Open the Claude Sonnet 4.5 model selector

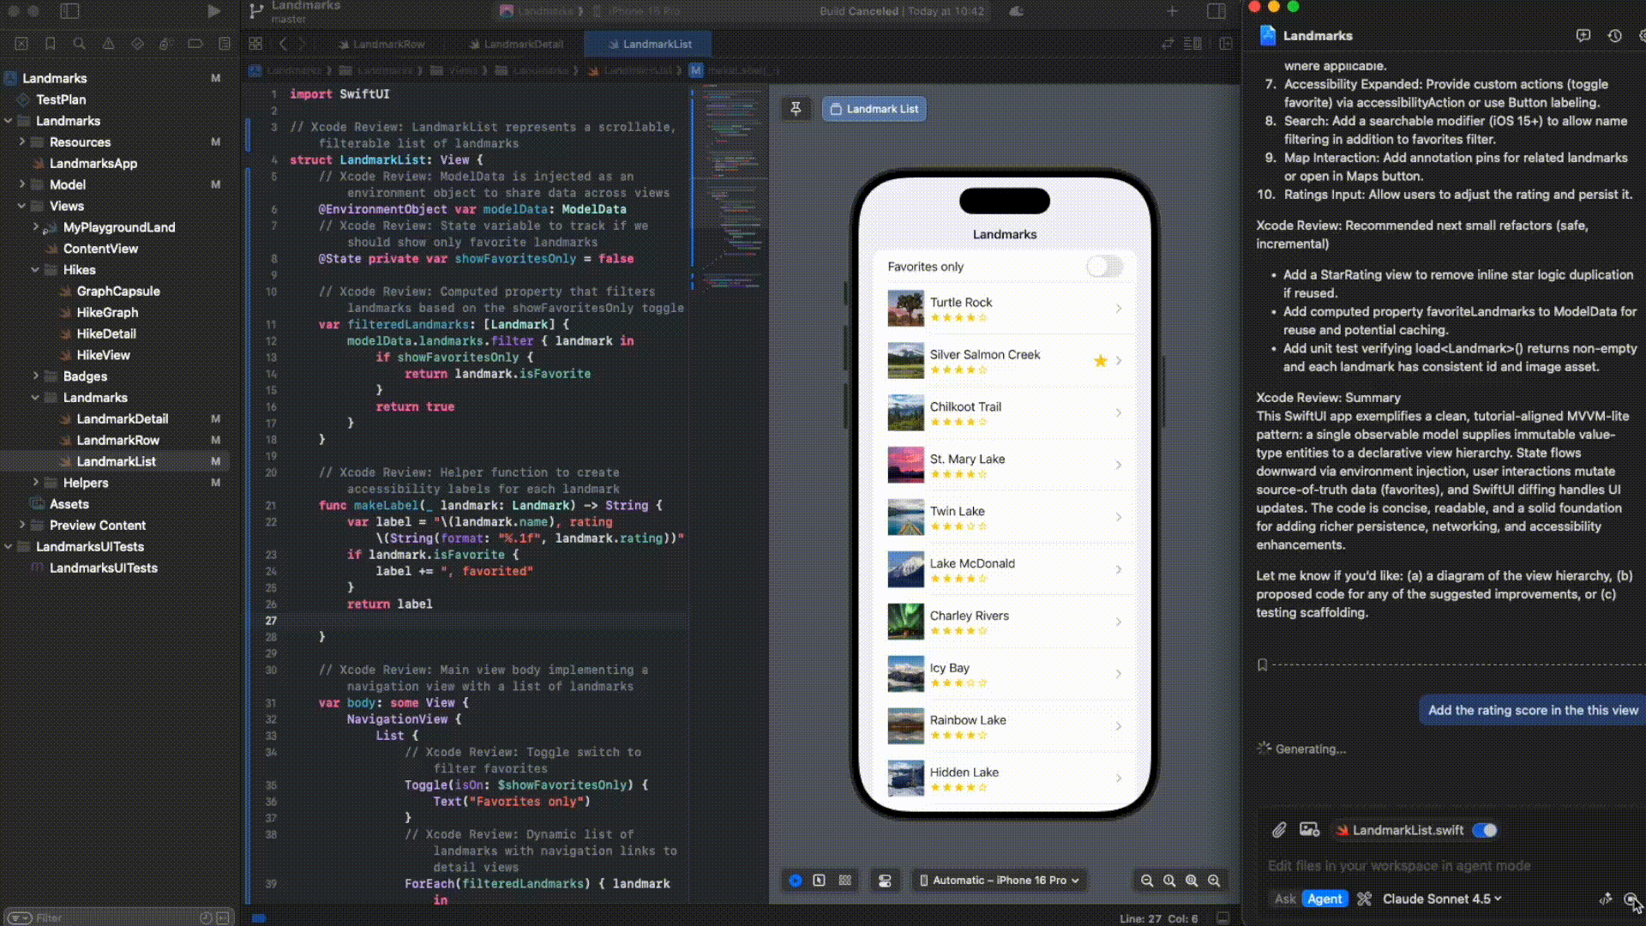pyautogui.click(x=1442, y=899)
